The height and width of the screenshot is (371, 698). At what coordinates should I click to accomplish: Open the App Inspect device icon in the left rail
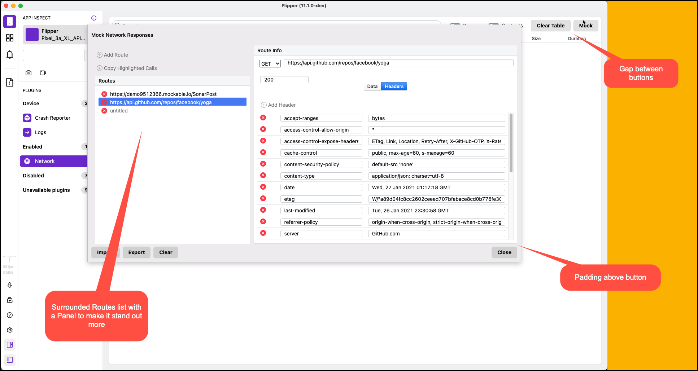coord(10,22)
